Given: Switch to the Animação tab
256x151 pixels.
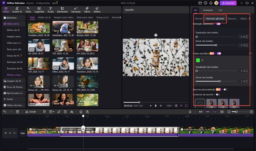Looking at the screenshot, I should coord(208,10).
